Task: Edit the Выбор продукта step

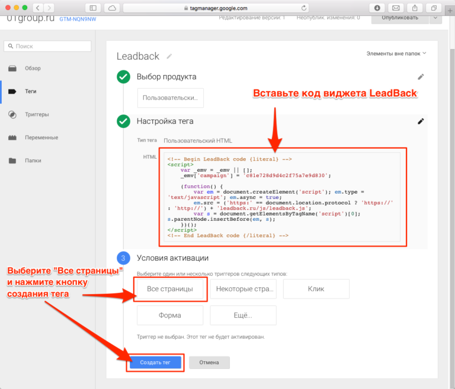Action: tap(421, 77)
